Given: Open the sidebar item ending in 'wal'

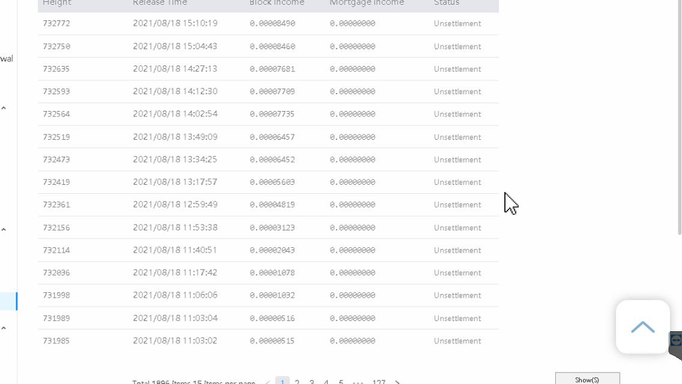Looking at the screenshot, I should coord(7,59).
